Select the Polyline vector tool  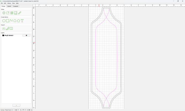(x=11, y=21)
